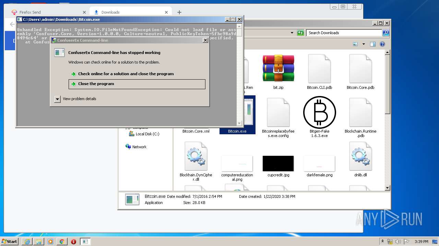Open the Bitcoin.exe console system menu icon

point(20,19)
